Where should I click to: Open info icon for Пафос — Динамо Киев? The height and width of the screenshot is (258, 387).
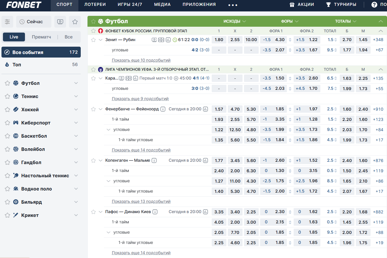pos(155,212)
